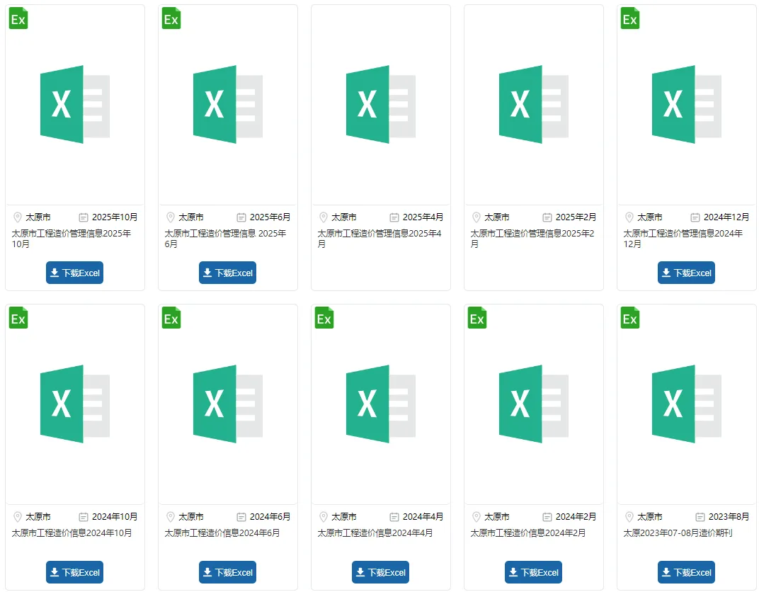Viewport: 759px width, 592px height.
Task: Click 太原市 label on the 2024年10月 card
Action: point(38,517)
